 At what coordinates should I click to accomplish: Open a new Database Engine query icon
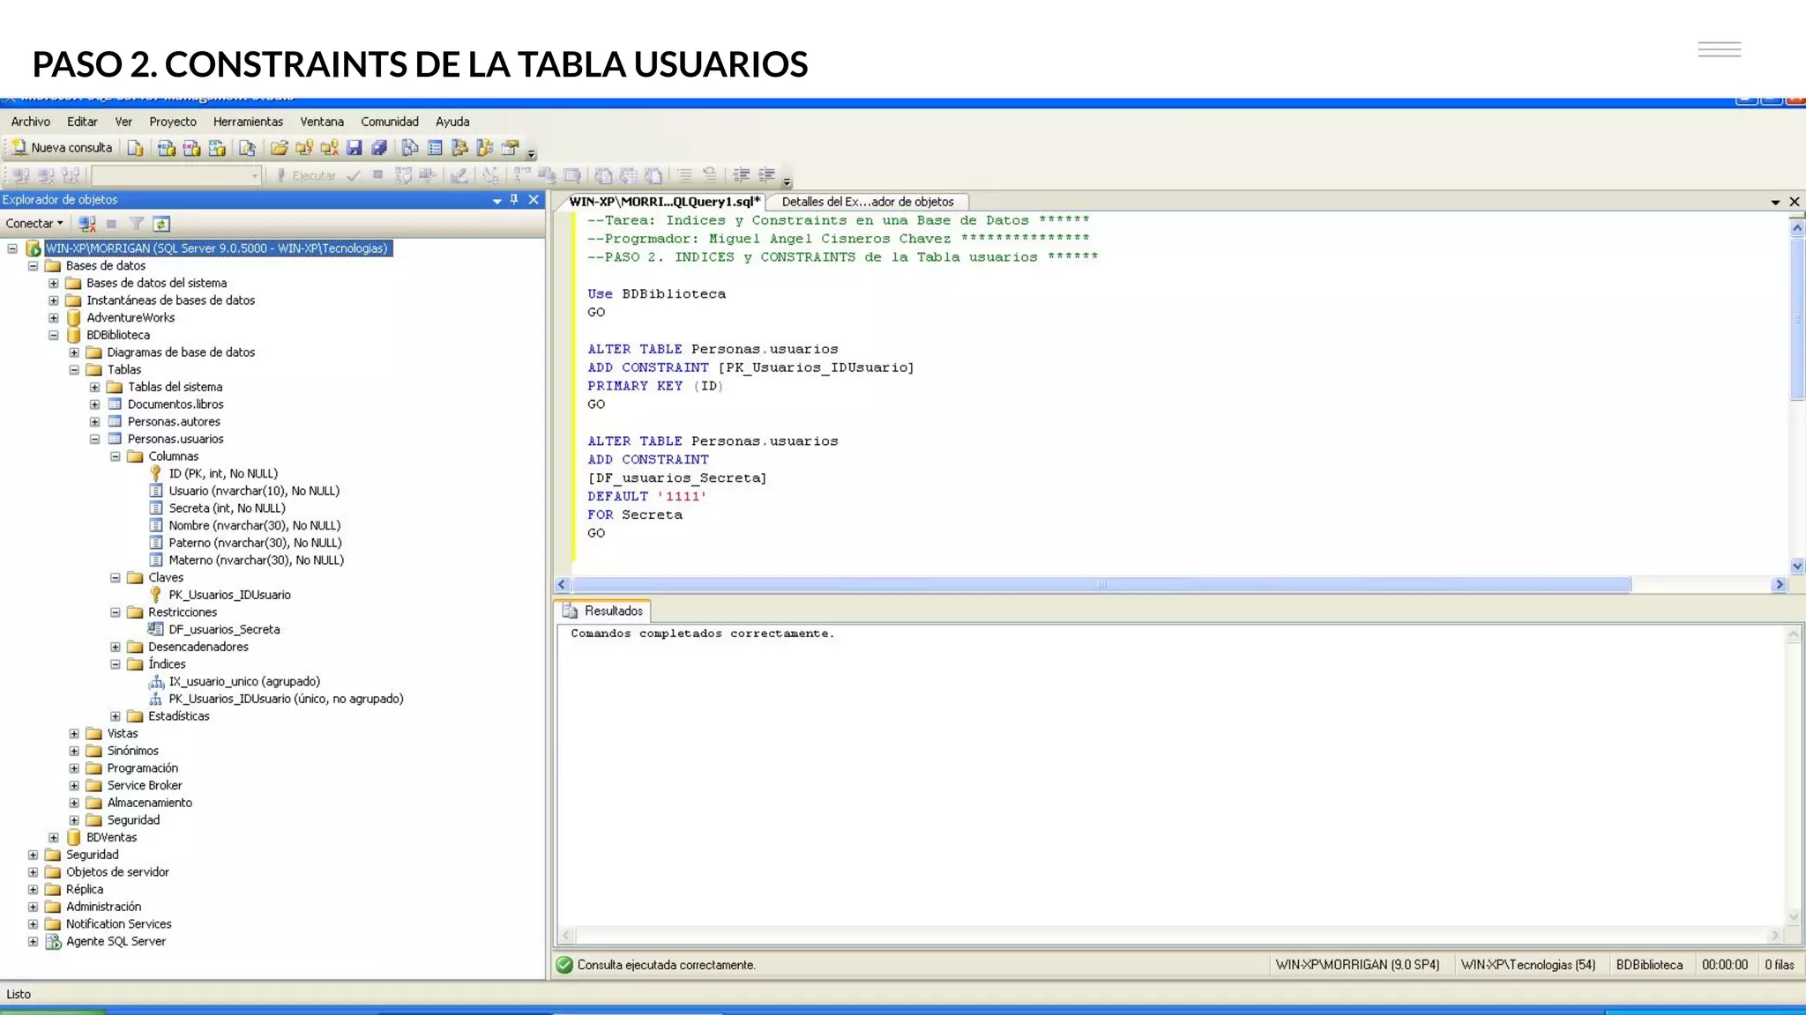point(135,148)
